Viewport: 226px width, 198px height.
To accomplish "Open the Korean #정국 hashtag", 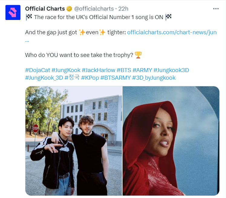I will [72, 78].
